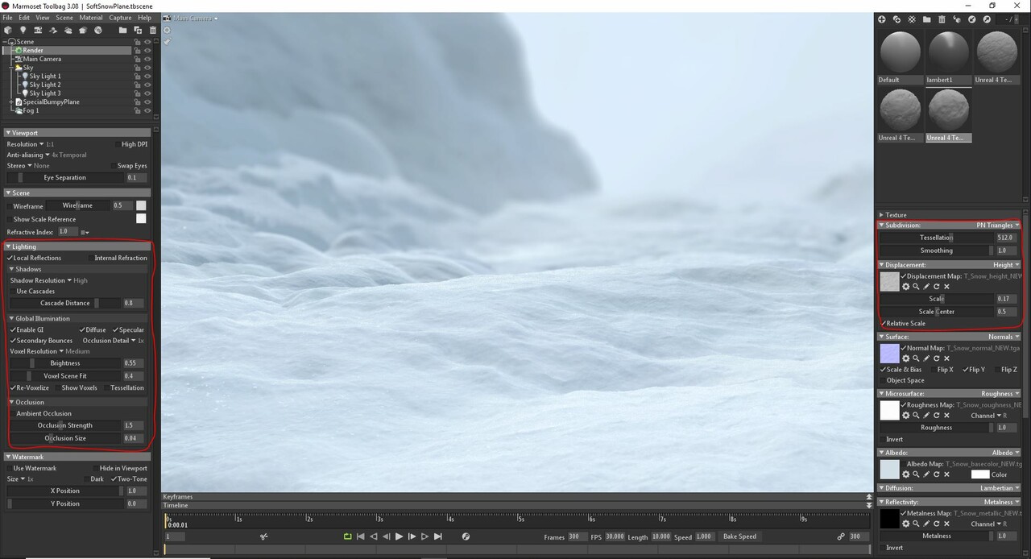The image size is (1031, 559).
Task: Toggle Use Cascades checkbox
Action: click(11, 291)
